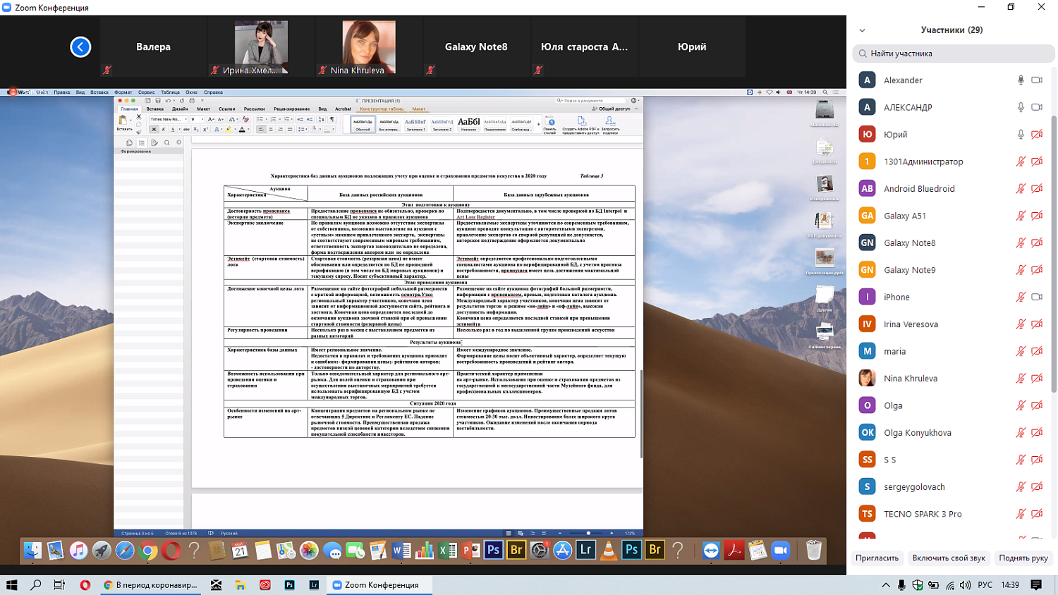Screen dimensions: 1058x595
Task: Open the line spacing dropdown in ribbon
Action: [302, 130]
